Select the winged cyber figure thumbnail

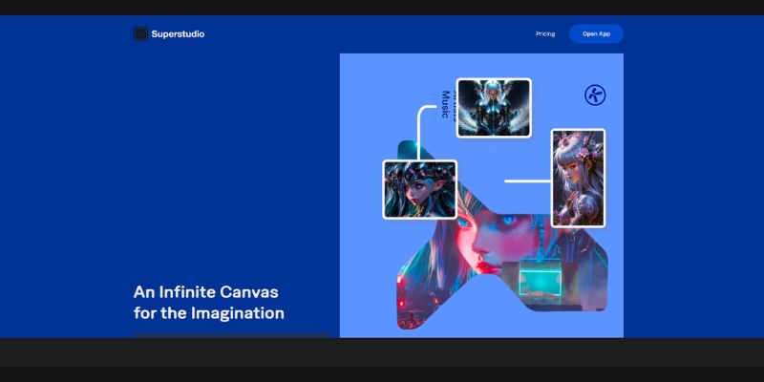click(x=494, y=108)
